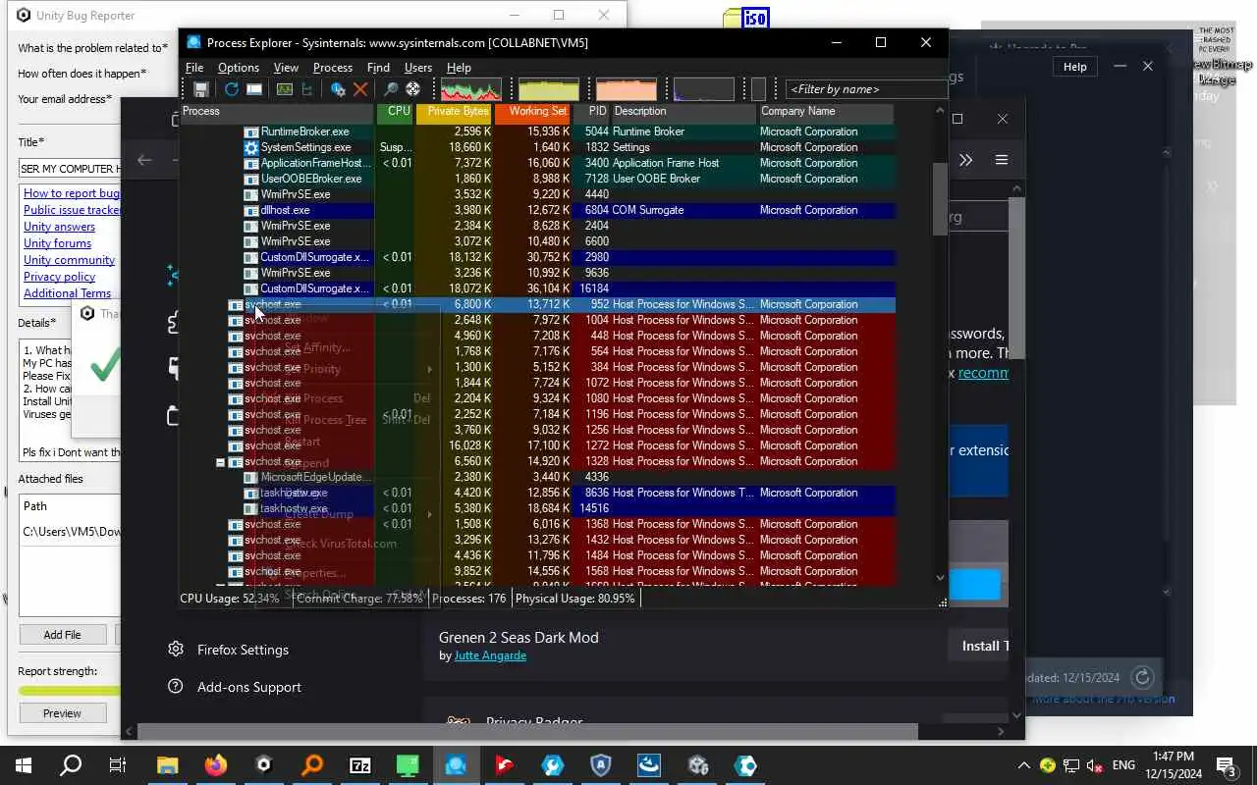Click the Find Window's Process target icon
This screenshot has width=1257, height=785.
coord(413,89)
